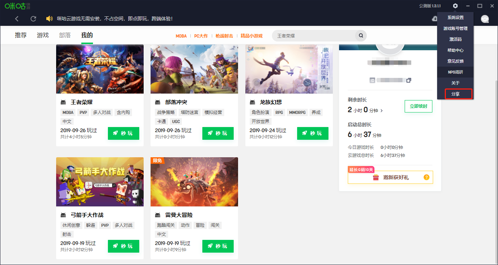Click the MOBA category link
498x265 pixels.
pos(181,36)
